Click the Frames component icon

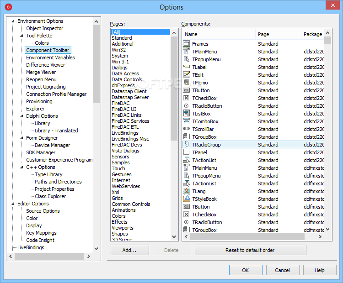click(x=186, y=44)
